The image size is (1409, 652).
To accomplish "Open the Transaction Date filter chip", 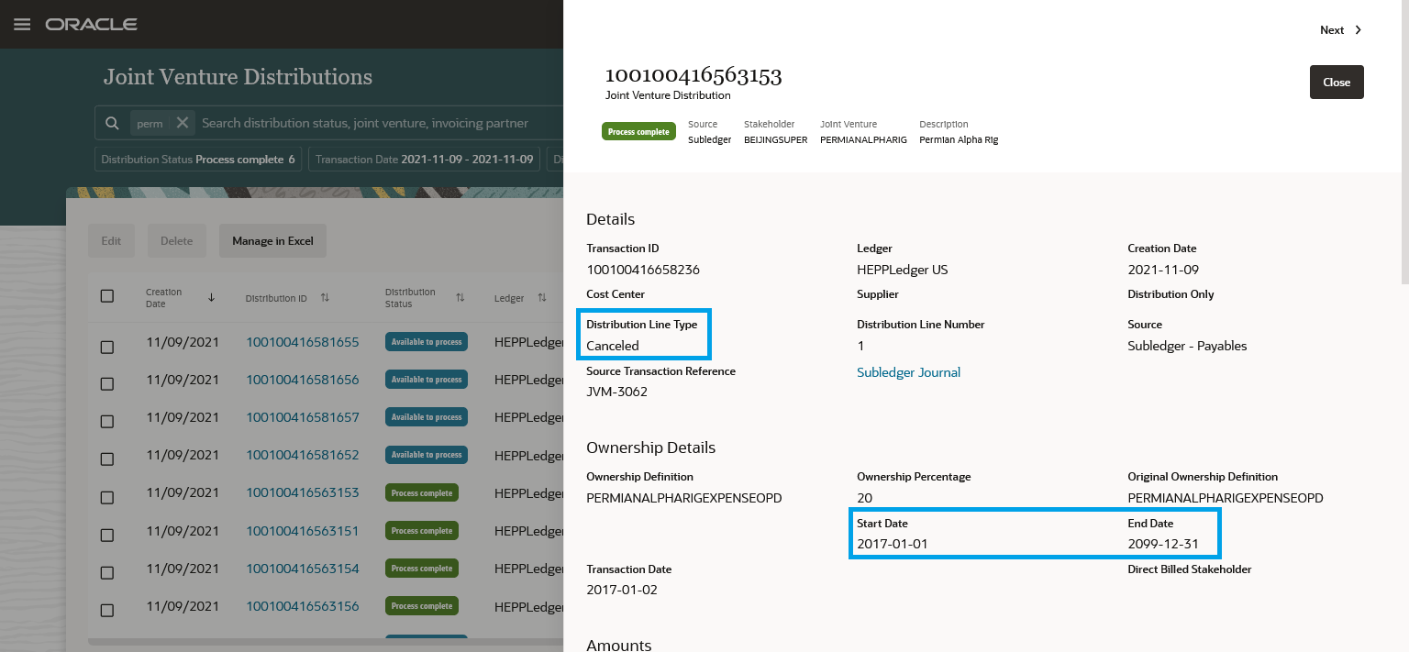I will click(x=424, y=160).
